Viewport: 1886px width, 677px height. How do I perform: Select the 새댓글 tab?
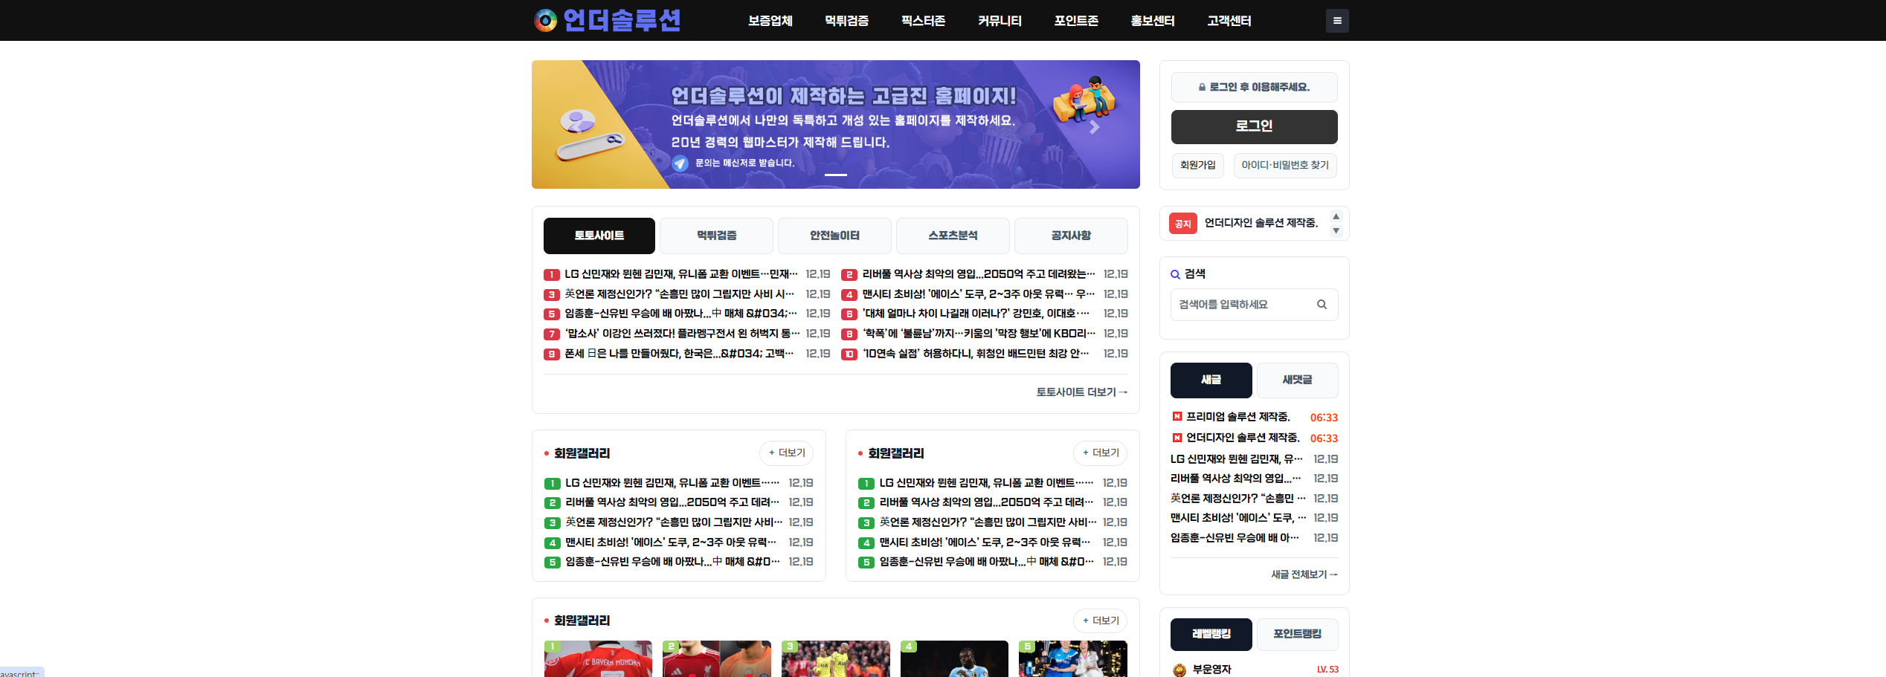click(x=1297, y=380)
